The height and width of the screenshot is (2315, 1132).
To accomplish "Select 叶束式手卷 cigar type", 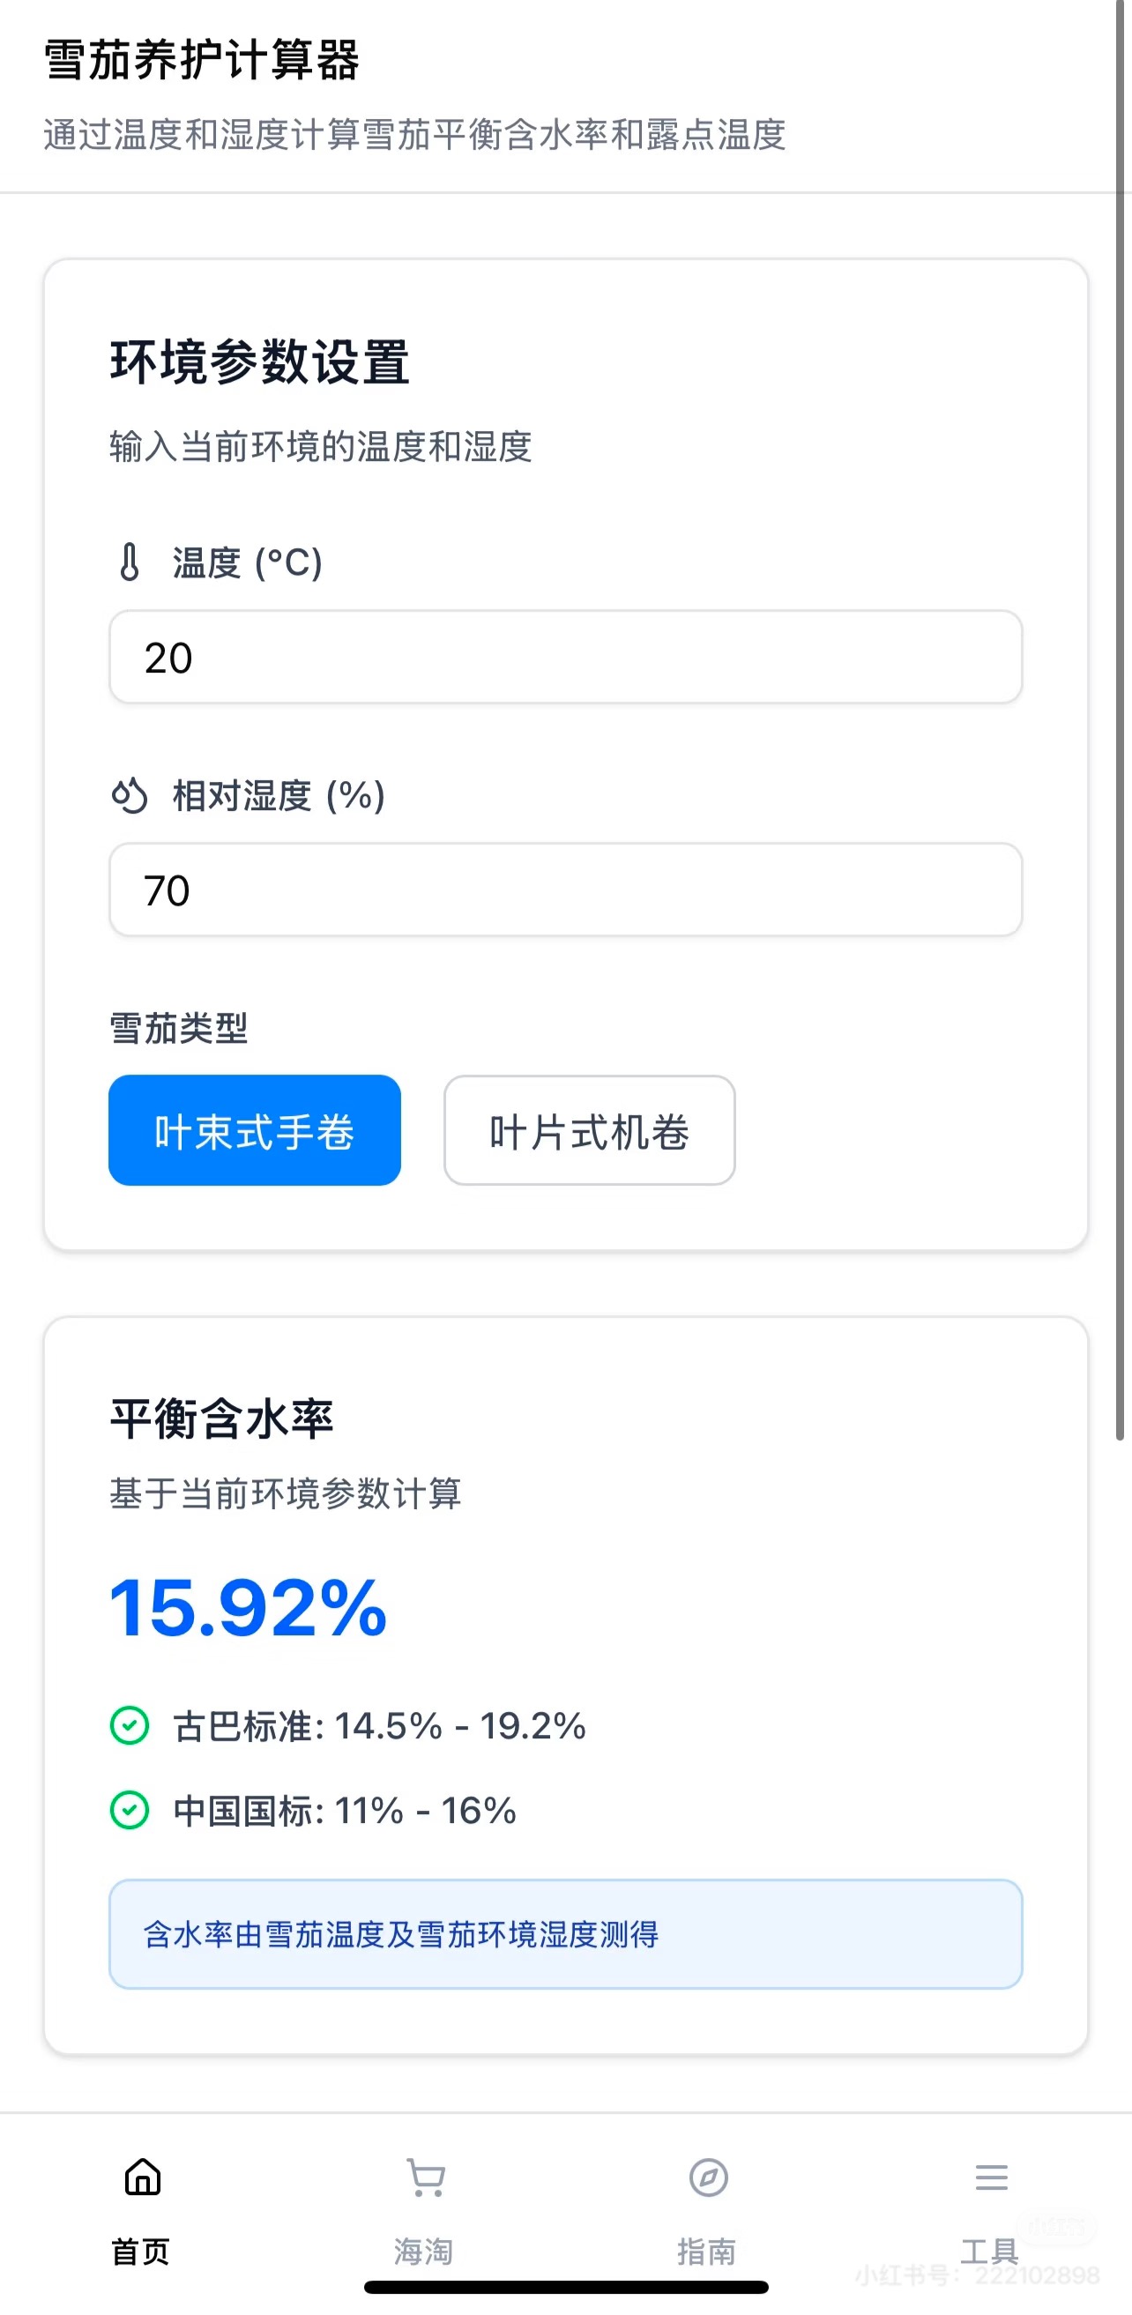I will 254,1129.
